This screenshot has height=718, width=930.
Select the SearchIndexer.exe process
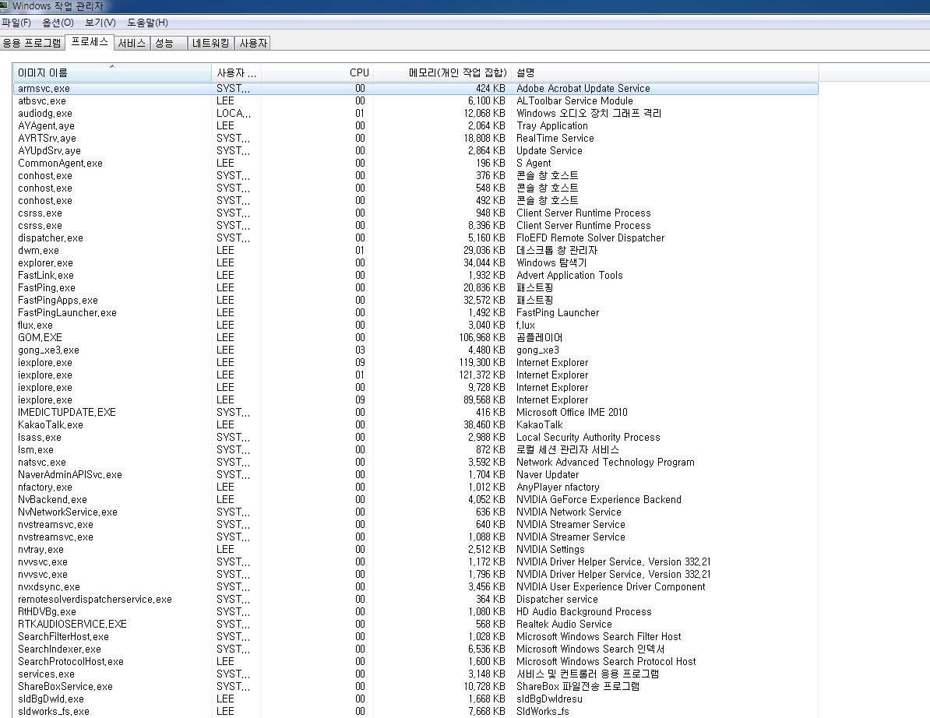[x=59, y=649]
